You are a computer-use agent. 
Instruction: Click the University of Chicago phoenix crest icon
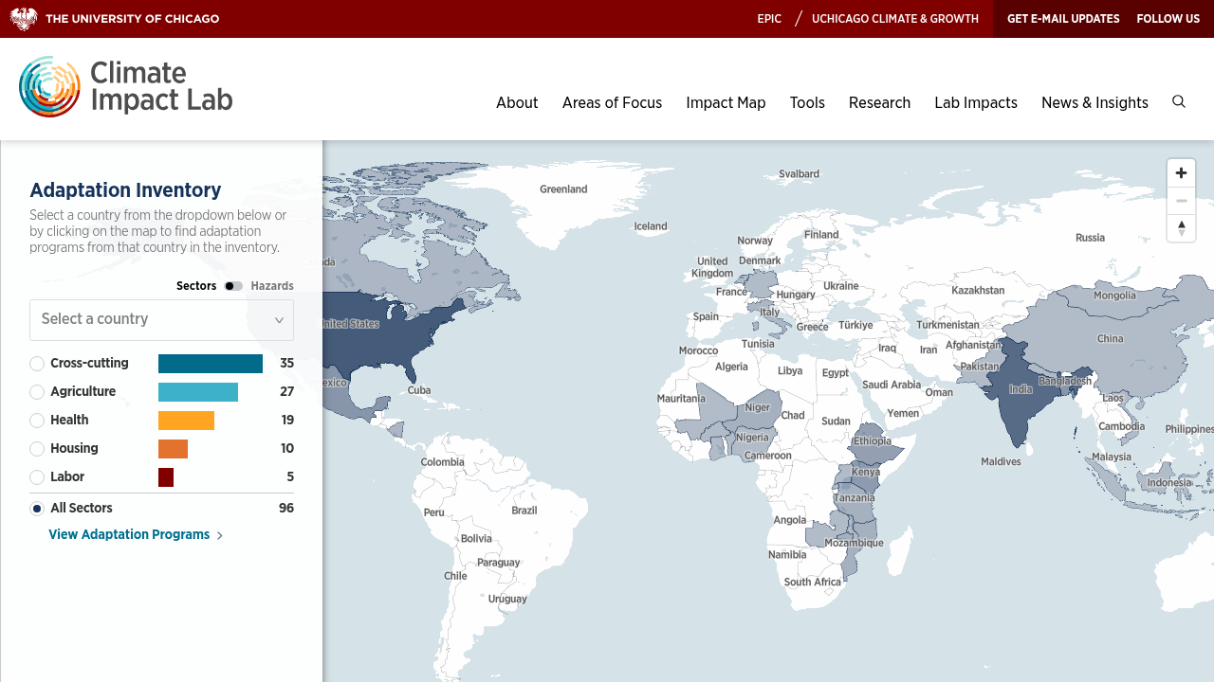coord(24,19)
